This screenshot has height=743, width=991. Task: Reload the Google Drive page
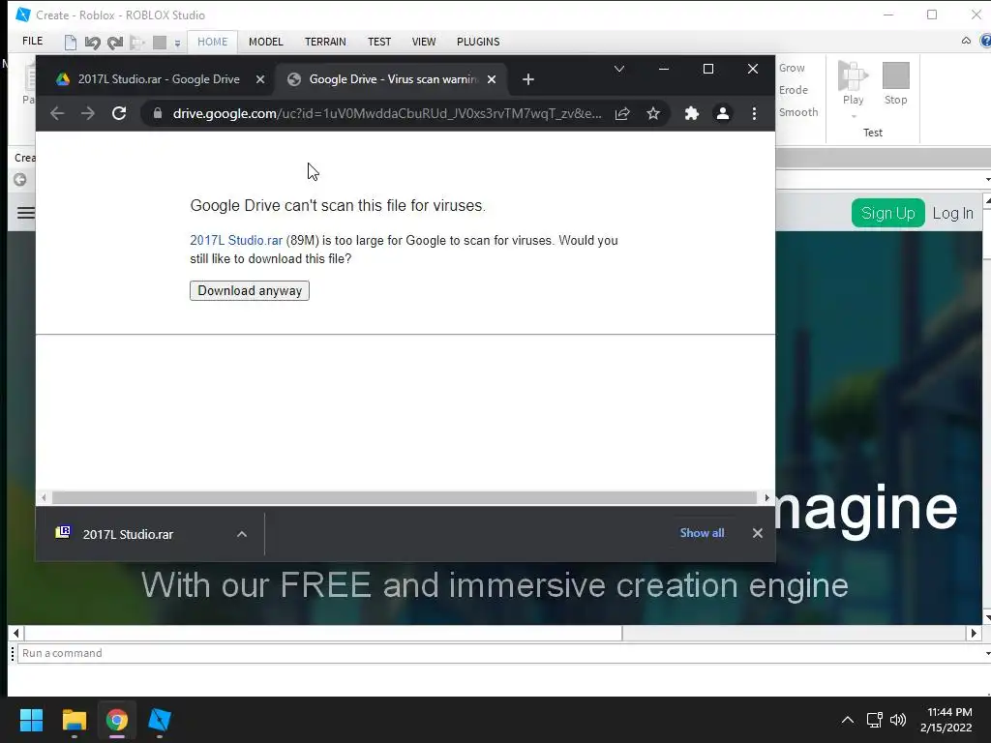119,113
